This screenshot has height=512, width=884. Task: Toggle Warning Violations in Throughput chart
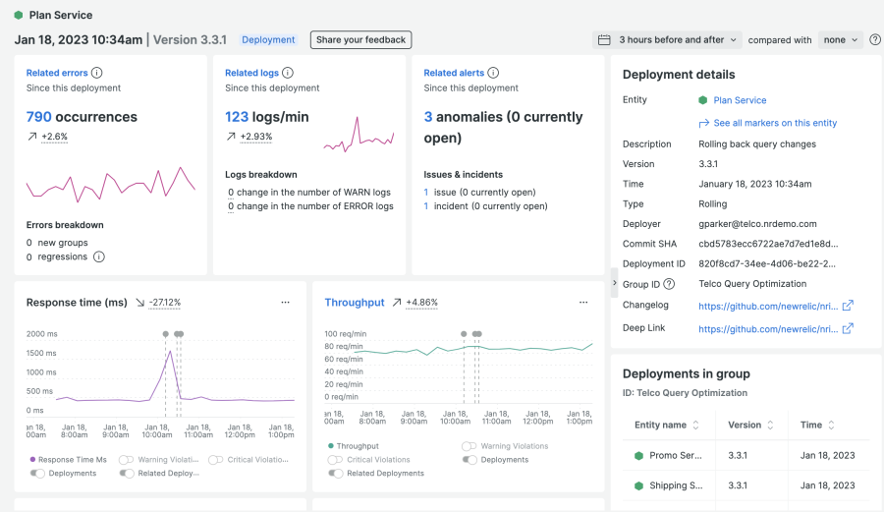(470, 446)
